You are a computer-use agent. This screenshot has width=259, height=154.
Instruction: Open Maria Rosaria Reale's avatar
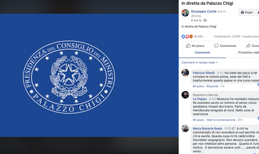185,128
